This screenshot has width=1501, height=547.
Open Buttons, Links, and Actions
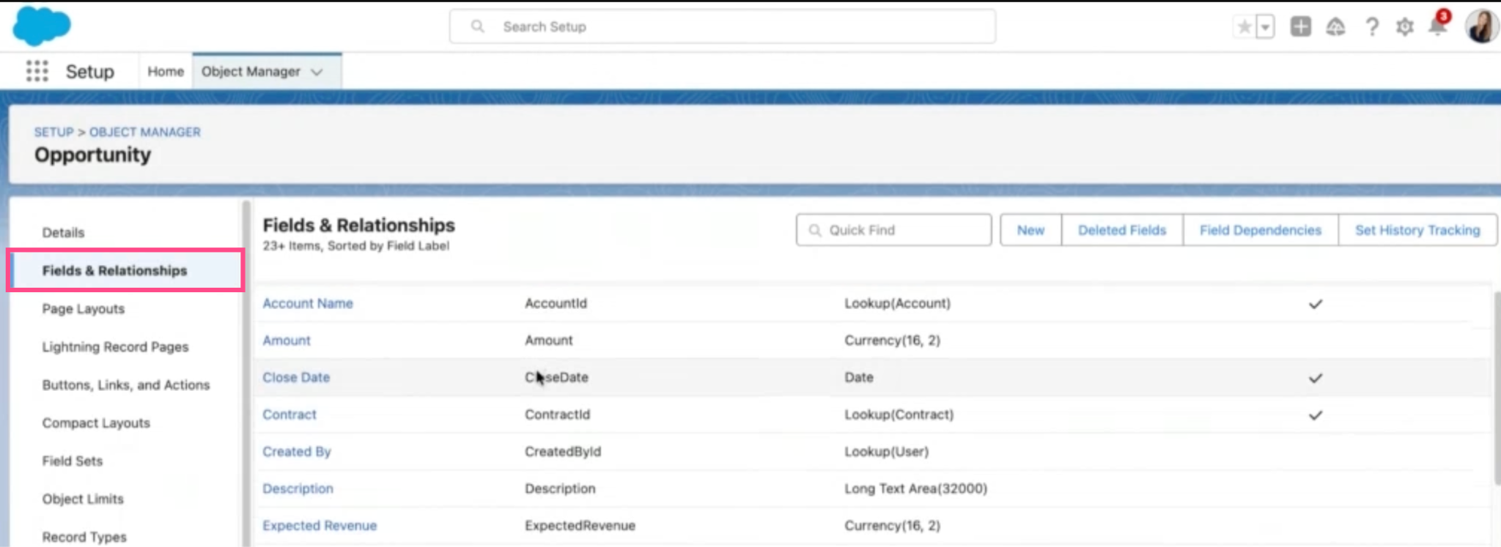[125, 384]
